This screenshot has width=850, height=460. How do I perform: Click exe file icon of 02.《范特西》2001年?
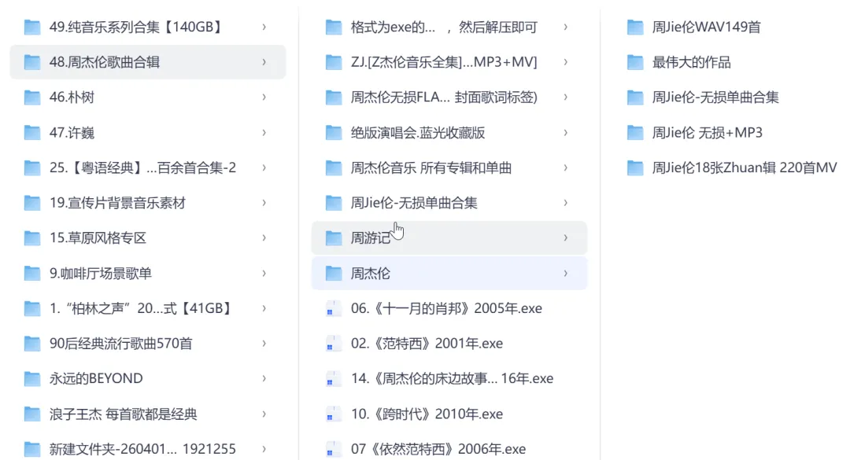pyautogui.click(x=333, y=344)
